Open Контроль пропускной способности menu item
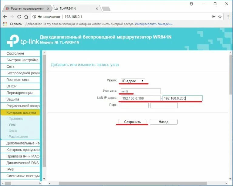The width and height of the screenshot is (233, 186). tap(20, 150)
